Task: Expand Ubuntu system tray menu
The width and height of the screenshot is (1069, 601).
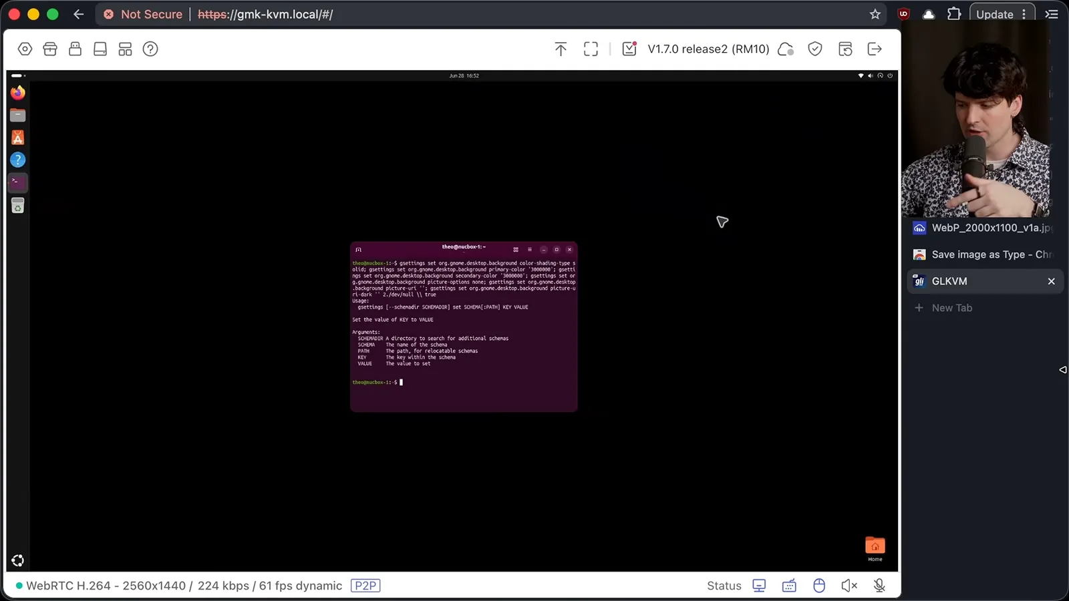Action: click(x=875, y=75)
